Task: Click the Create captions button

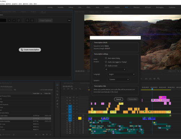Action: [46, 21]
